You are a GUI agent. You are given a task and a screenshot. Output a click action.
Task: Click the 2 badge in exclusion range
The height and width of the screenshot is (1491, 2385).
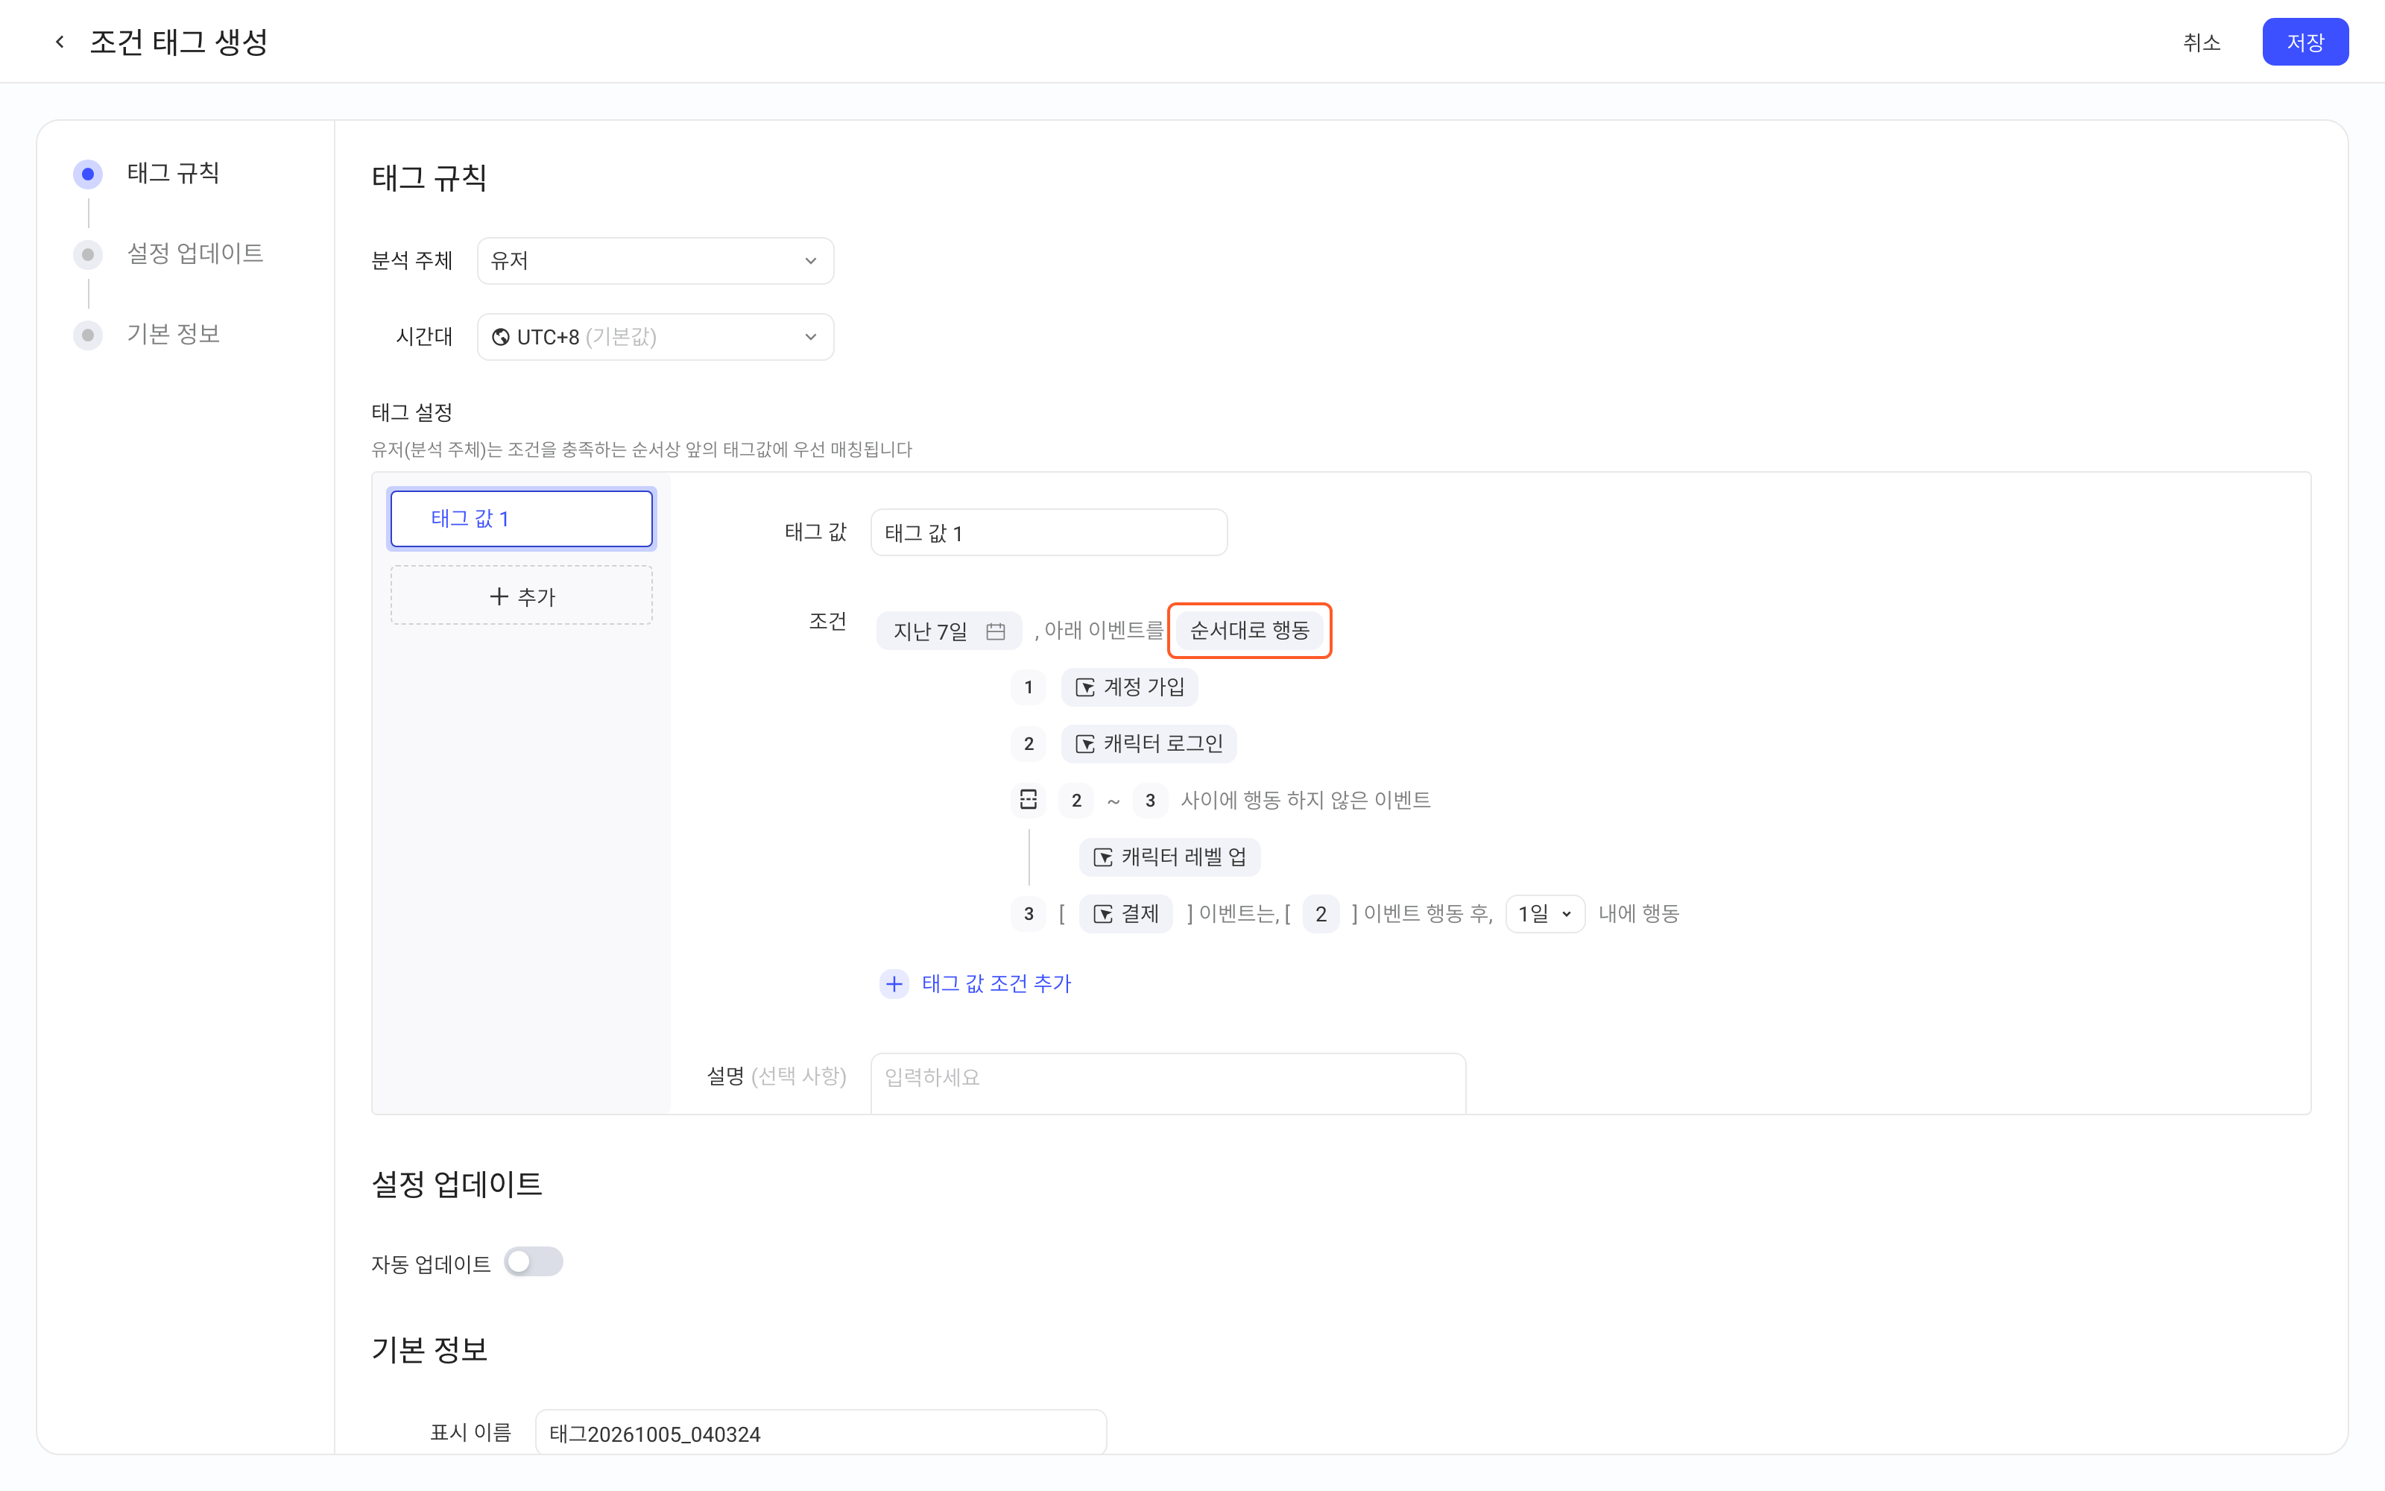click(x=1076, y=801)
